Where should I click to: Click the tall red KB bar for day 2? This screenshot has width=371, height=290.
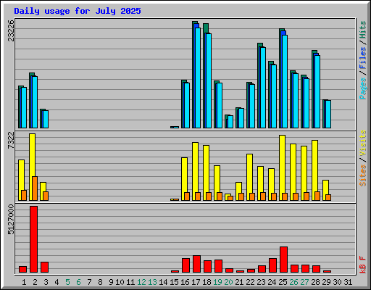[x=33, y=239]
